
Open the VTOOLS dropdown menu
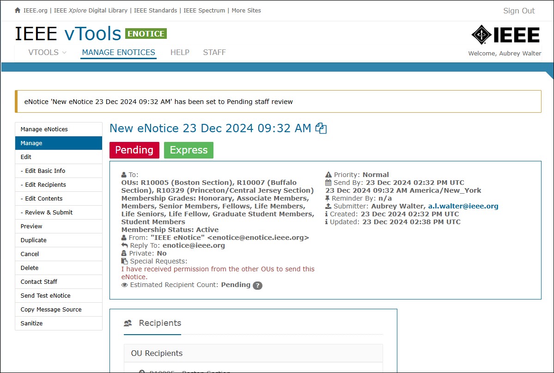click(47, 52)
